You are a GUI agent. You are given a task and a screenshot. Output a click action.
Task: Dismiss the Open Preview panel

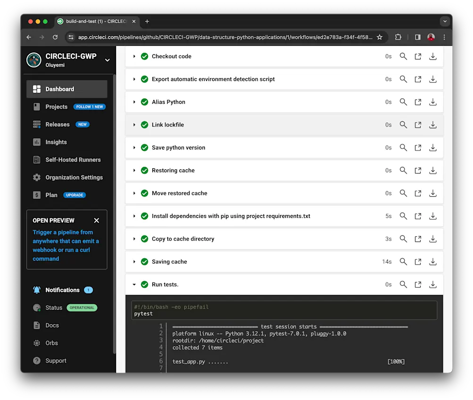click(96, 220)
